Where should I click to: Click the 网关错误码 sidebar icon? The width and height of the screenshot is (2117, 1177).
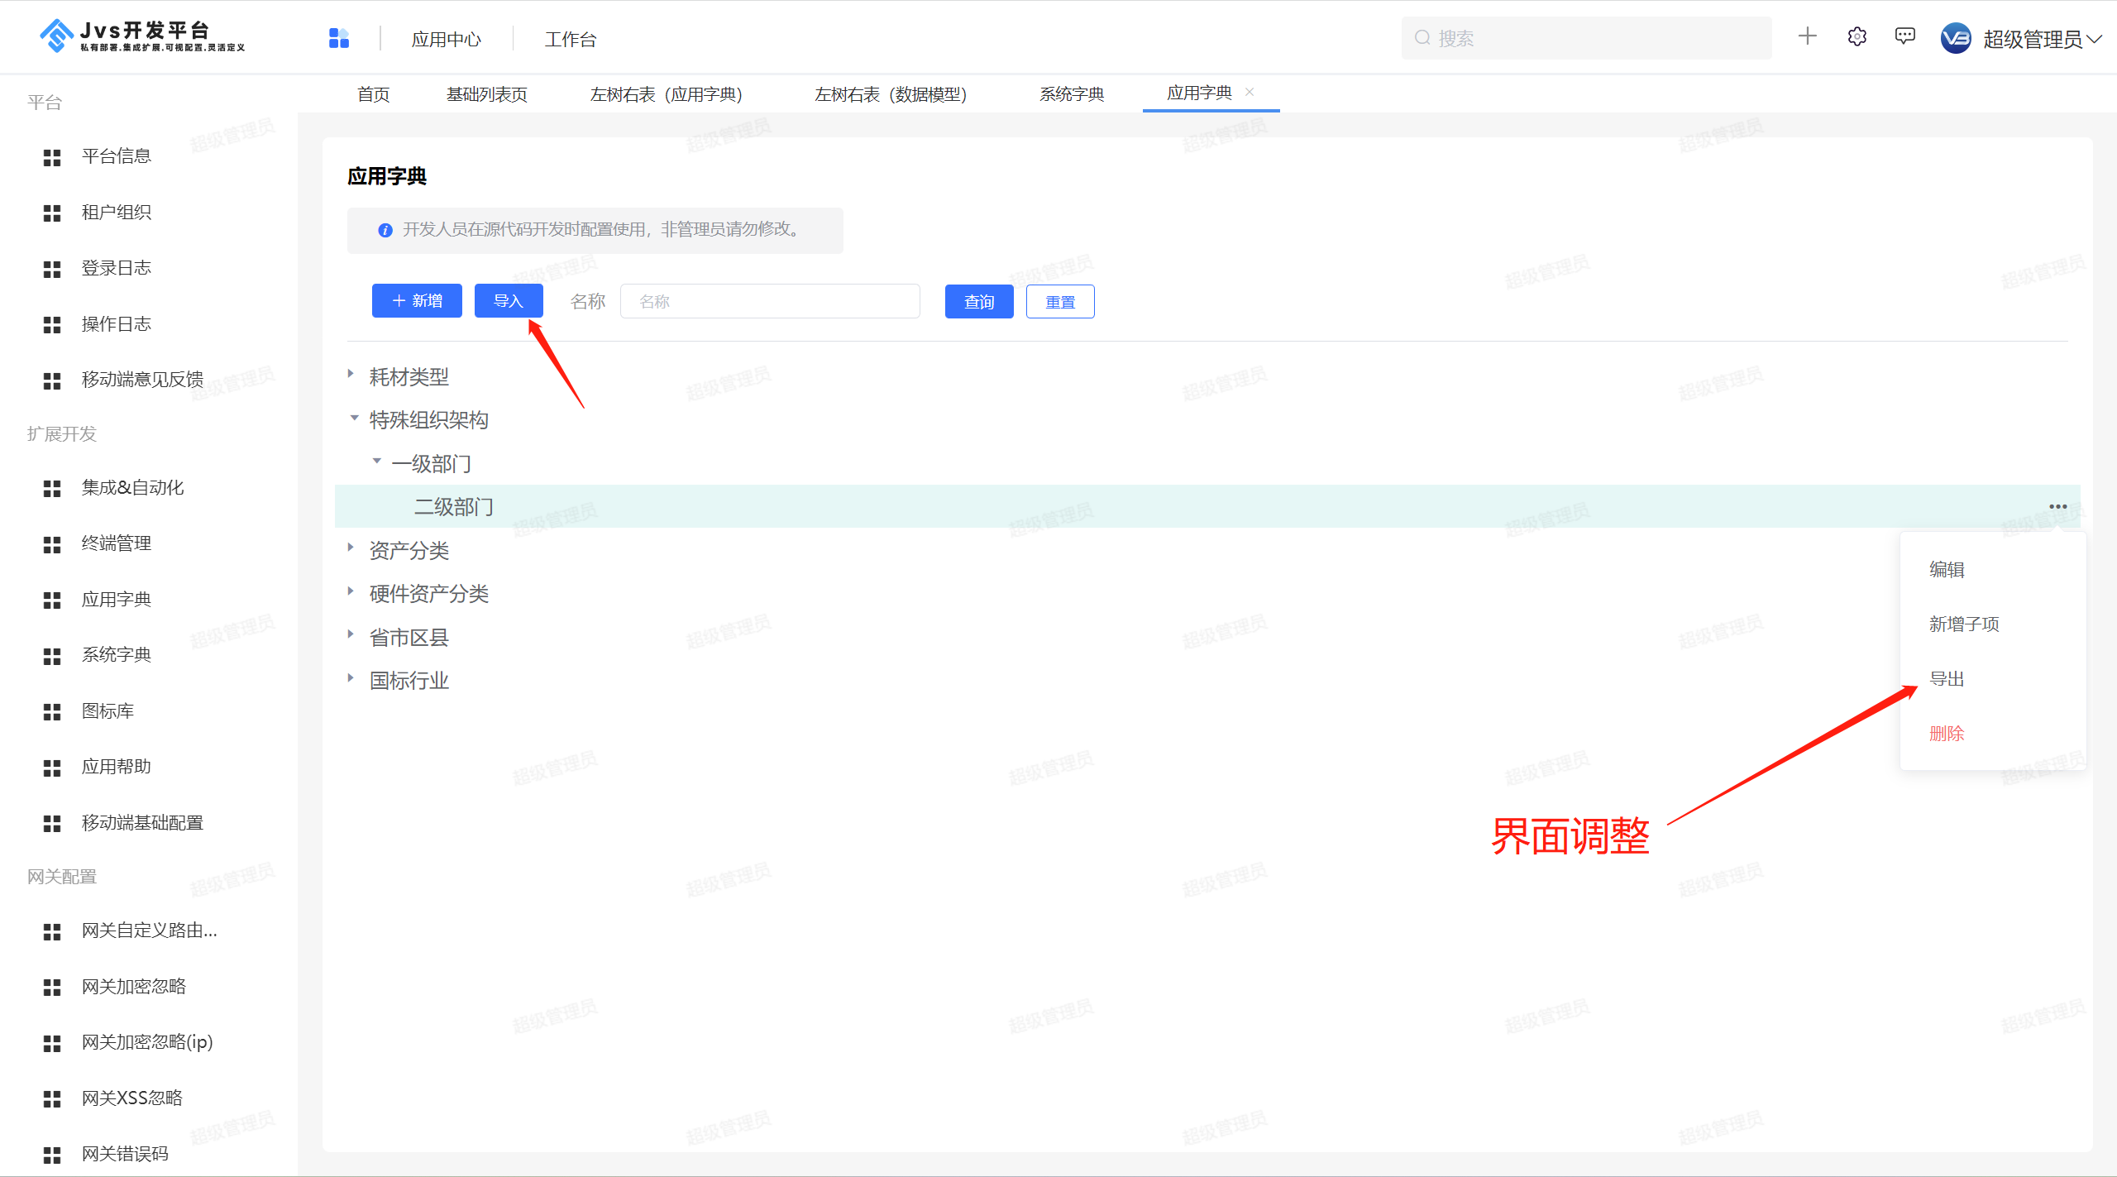(x=52, y=1155)
